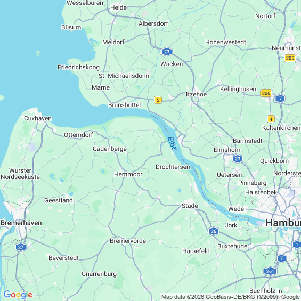Click the A261 highway shield
Screen dimensions: 301x301
(270, 271)
